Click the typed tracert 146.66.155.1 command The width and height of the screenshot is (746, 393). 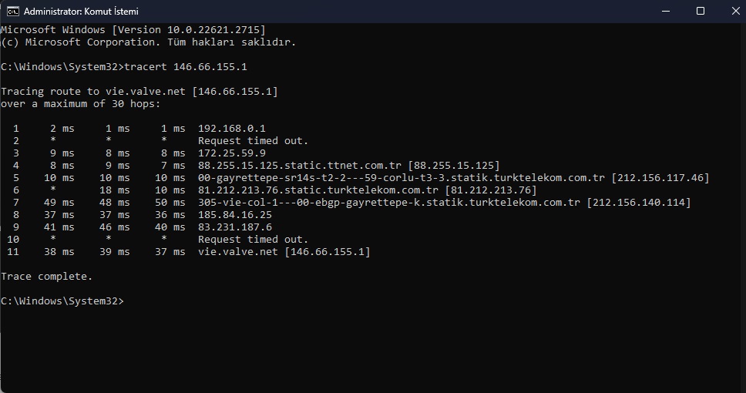[x=186, y=66]
